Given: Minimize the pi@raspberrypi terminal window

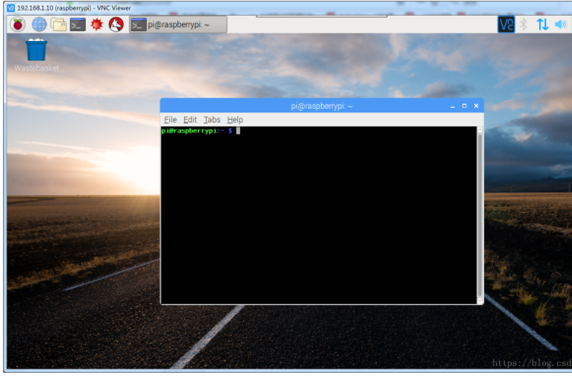Looking at the screenshot, I should [x=453, y=106].
